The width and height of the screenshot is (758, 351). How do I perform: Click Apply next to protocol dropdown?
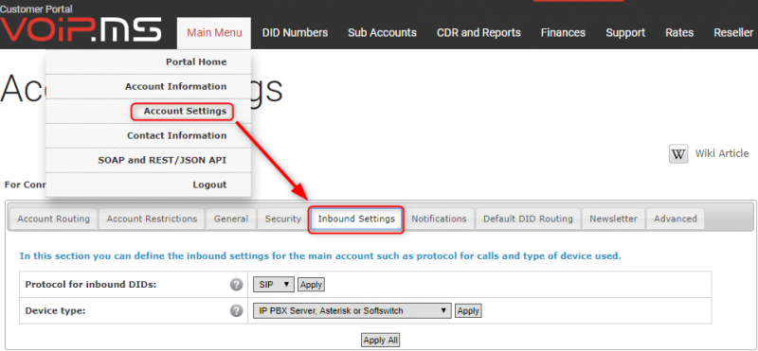click(x=311, y=285)
